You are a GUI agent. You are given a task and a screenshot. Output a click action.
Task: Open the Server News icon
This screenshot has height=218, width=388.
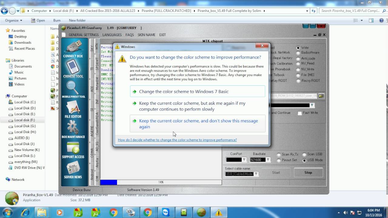[73, 170]
